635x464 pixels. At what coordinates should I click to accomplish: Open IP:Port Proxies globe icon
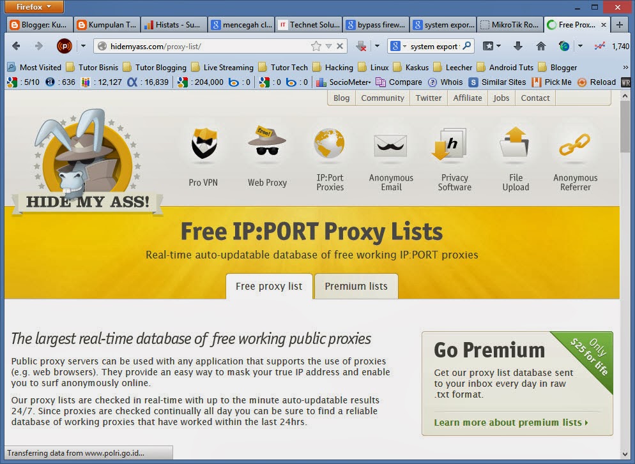click(x=330, y=144)
